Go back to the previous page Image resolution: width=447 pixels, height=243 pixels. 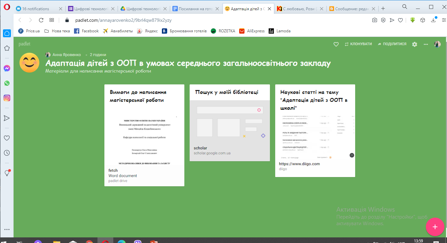[x=20, y=20]
